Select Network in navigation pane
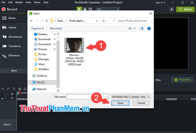The height and width of the screenshot is (133, 196). [41, 89]
